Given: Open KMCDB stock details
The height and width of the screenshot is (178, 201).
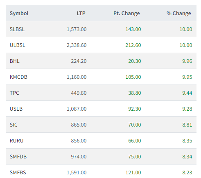Looking at the screenshot, I should click(18, 77).
